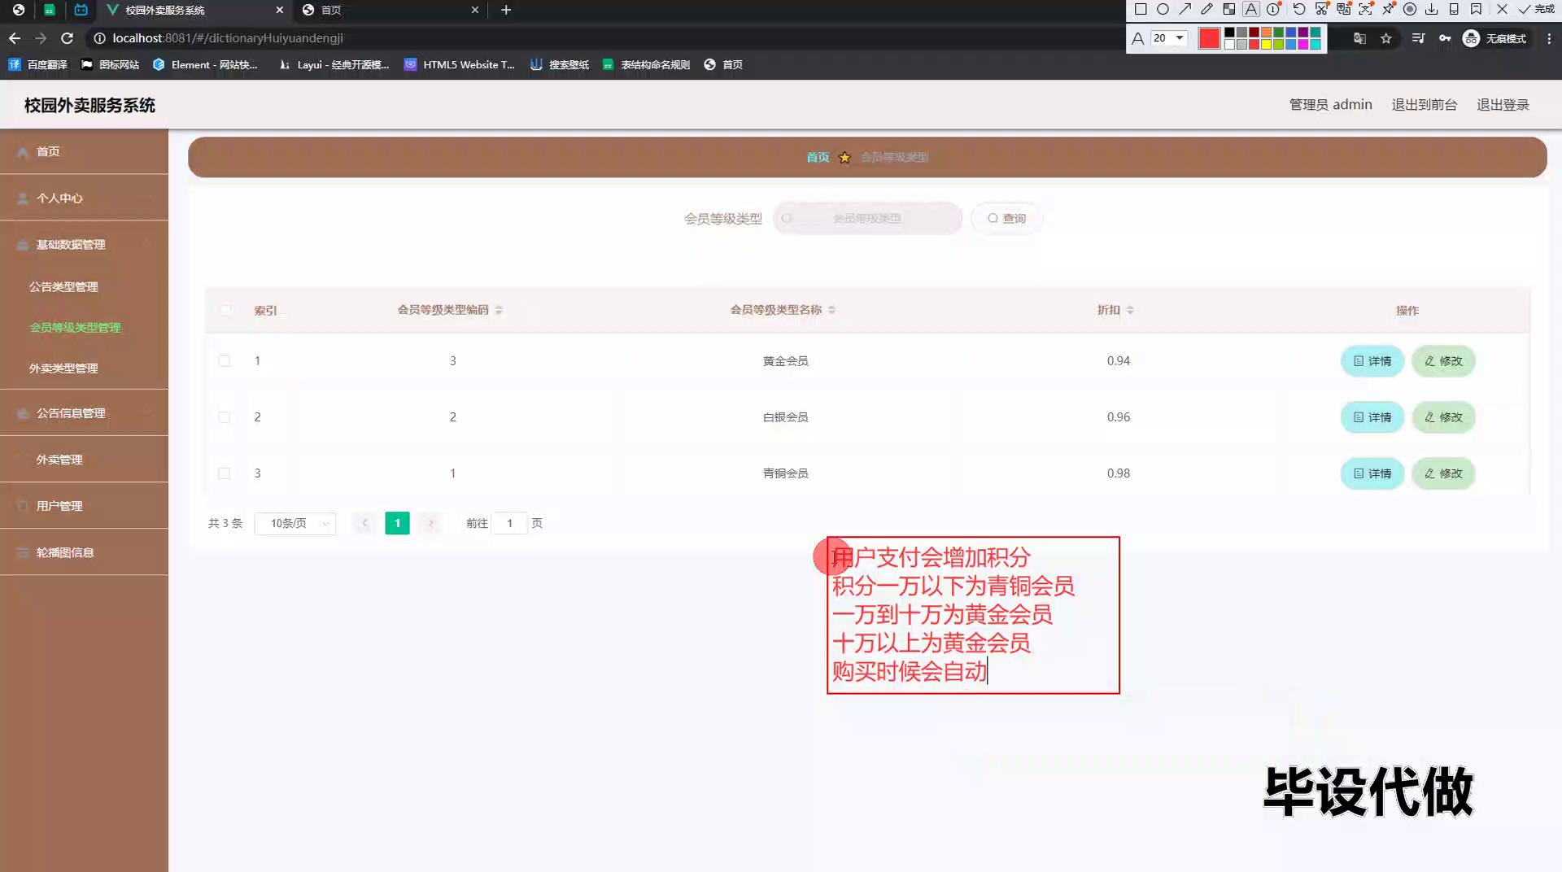Click the 查询 search button
The width and height of the screenshot is (1562, 872).
tap(1006, 218)
